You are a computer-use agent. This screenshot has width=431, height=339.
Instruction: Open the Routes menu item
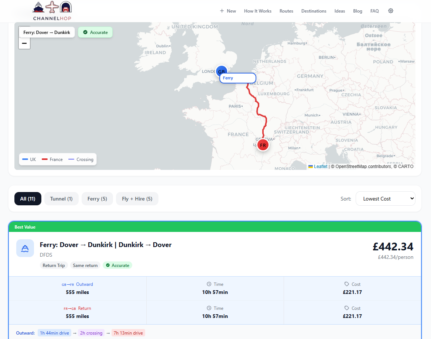pos(286,11)
